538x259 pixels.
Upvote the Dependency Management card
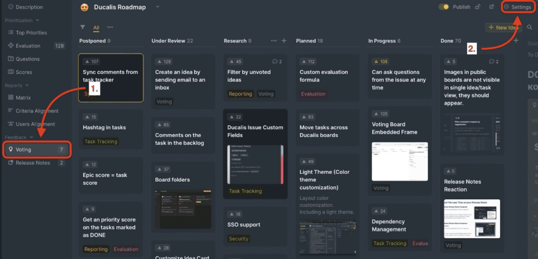(380, 211)
